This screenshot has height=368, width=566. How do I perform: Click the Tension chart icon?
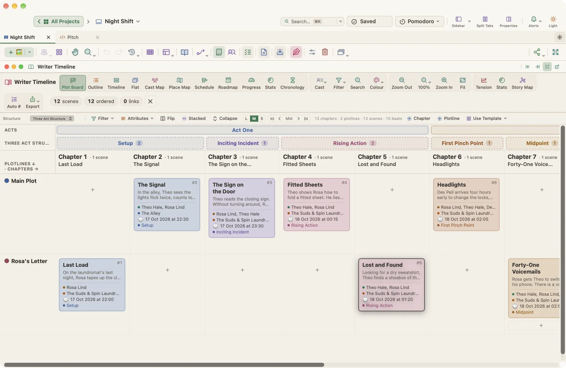pyautogui.click(x=484, y=83)
